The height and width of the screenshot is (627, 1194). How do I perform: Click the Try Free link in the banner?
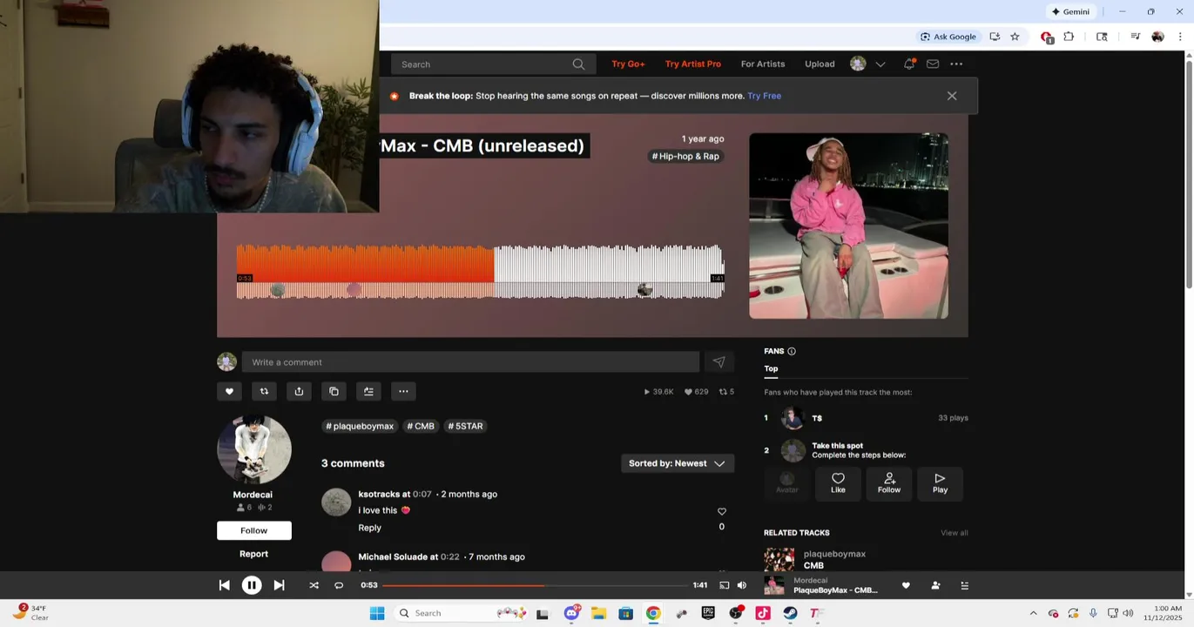(764, 96)
